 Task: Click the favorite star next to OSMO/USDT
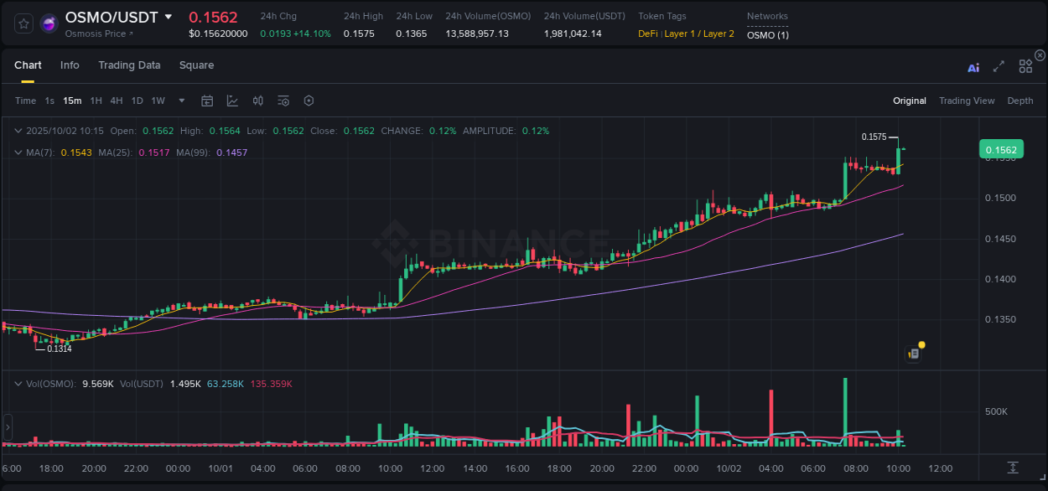tap(23, 23)
